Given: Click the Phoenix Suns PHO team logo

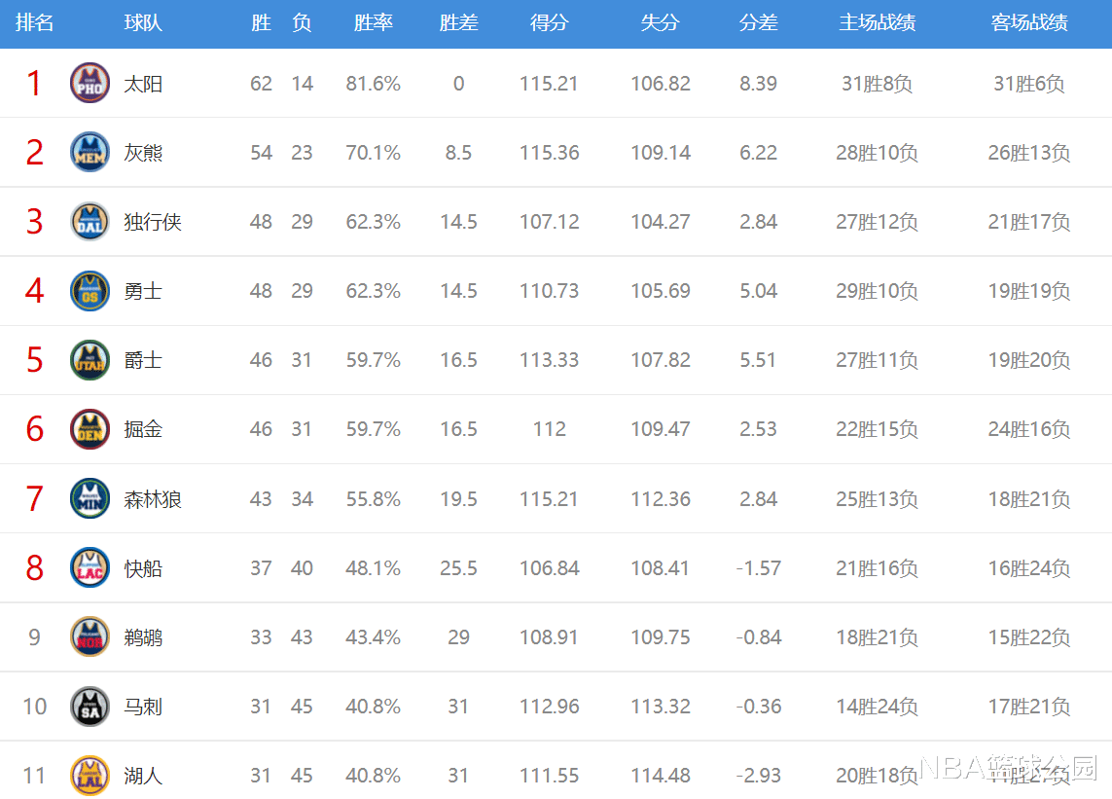Looking at the screenshot, I should coord(90,83).
